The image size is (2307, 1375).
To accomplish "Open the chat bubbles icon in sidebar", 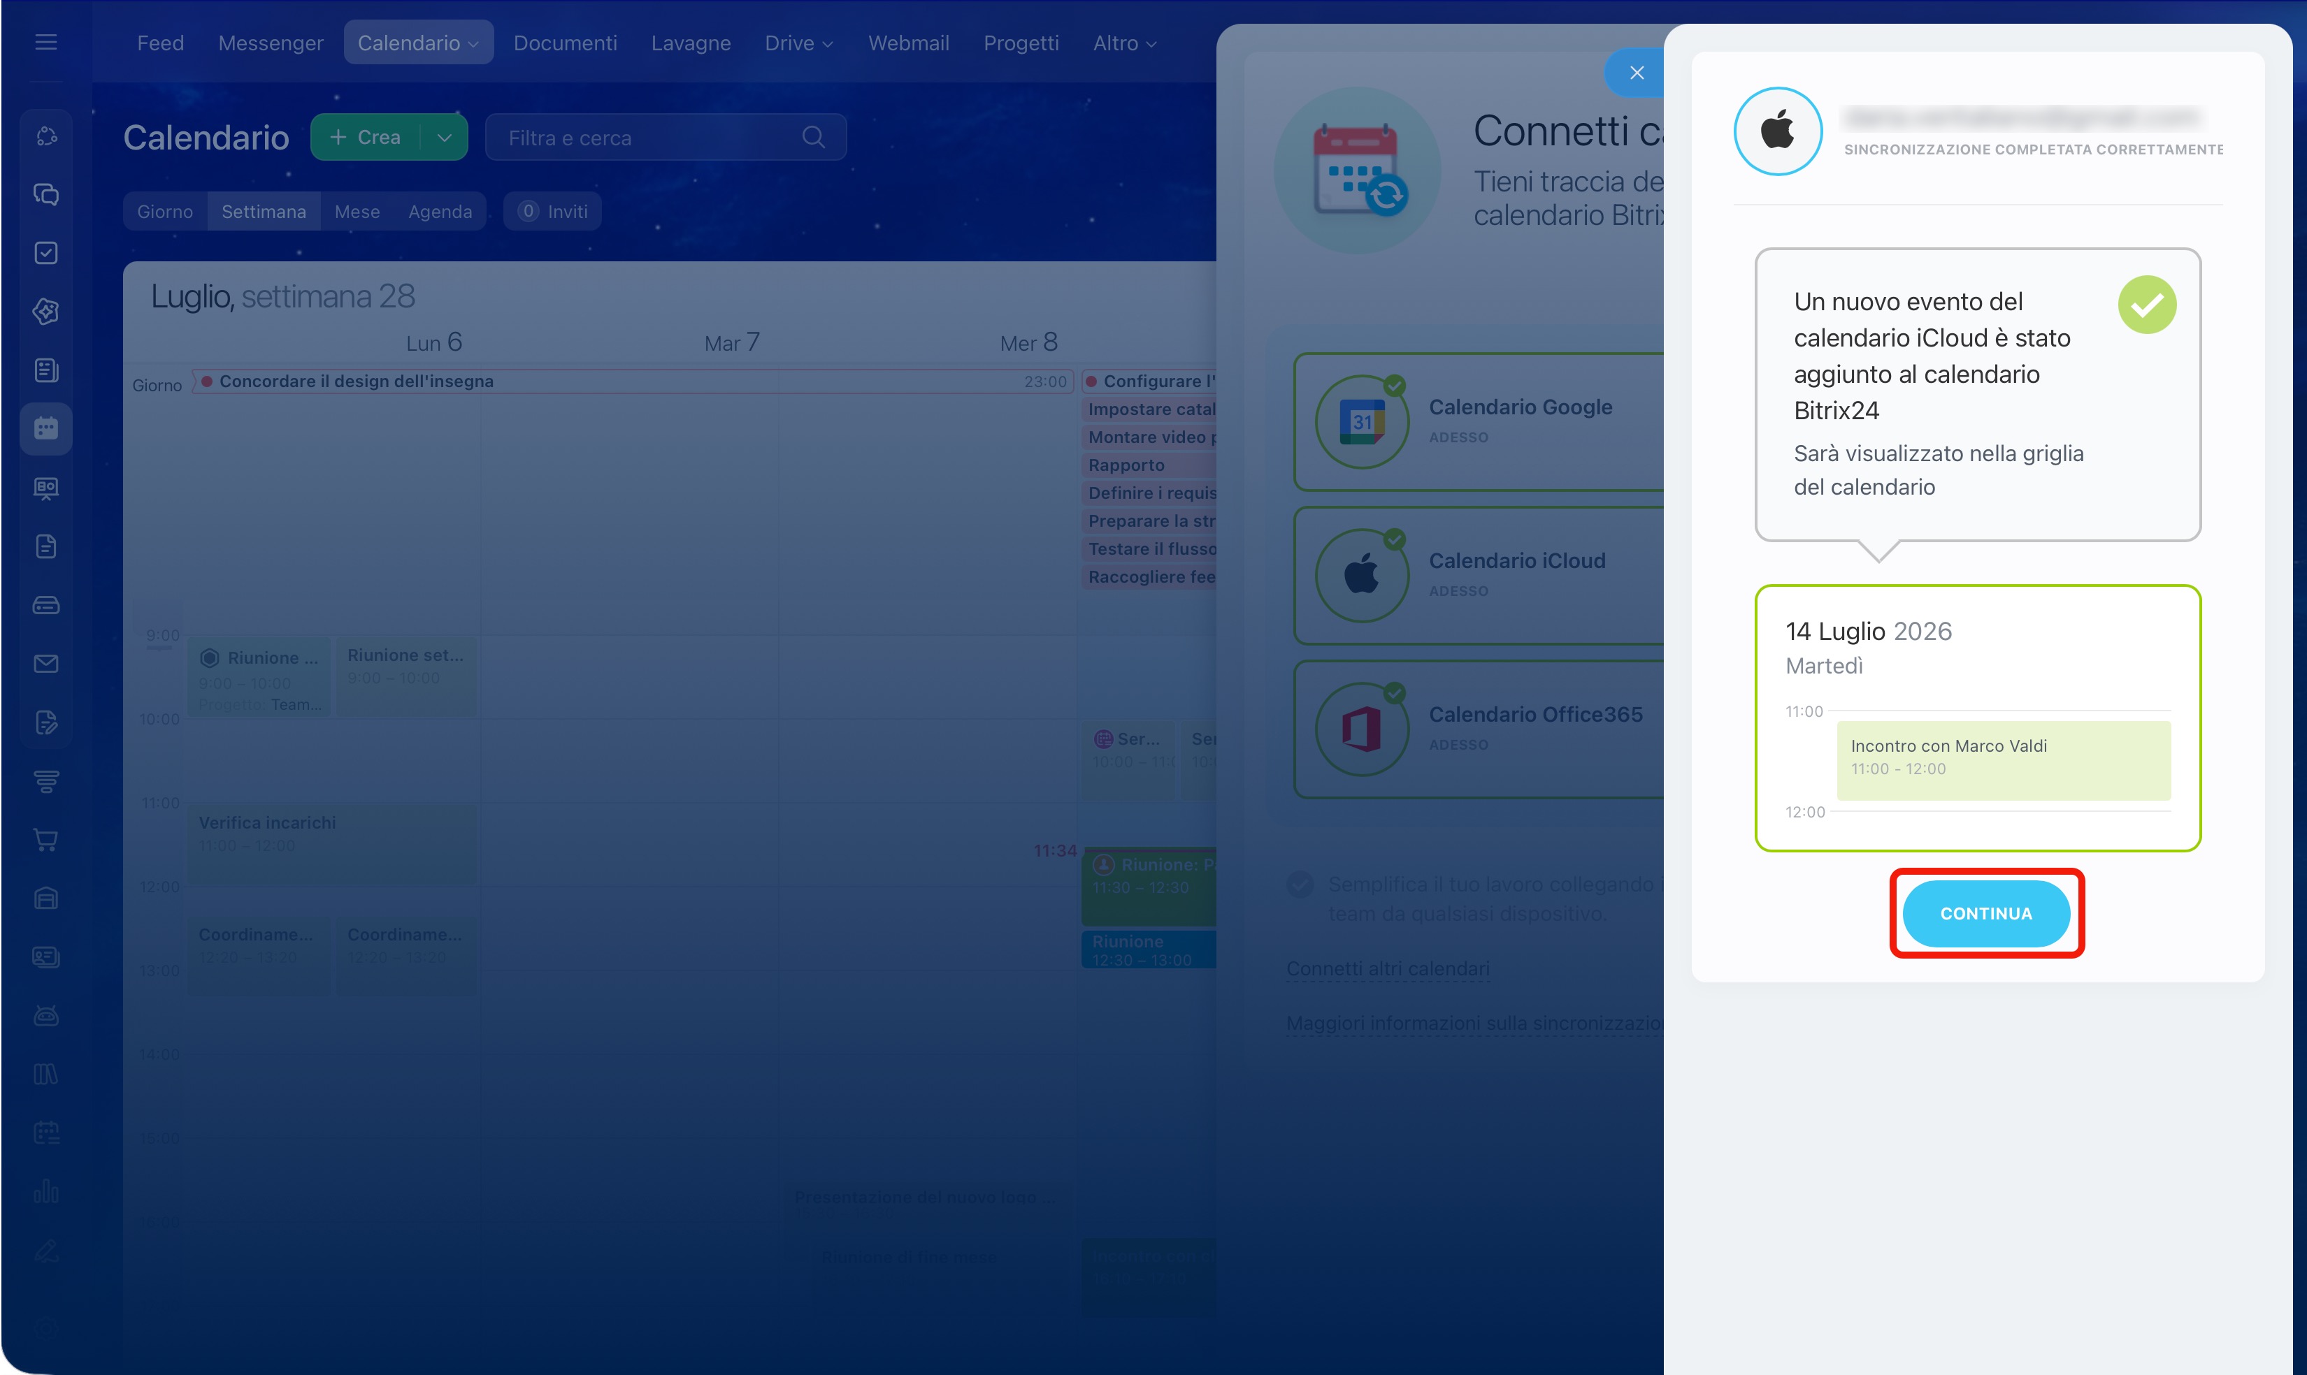I will pyautogui.click(x=46, y=194).
